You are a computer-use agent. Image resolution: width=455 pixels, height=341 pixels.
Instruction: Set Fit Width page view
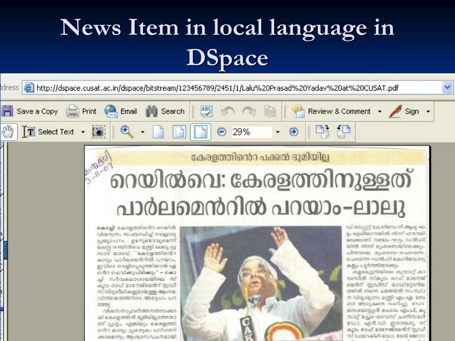click(x=200, y=132)
